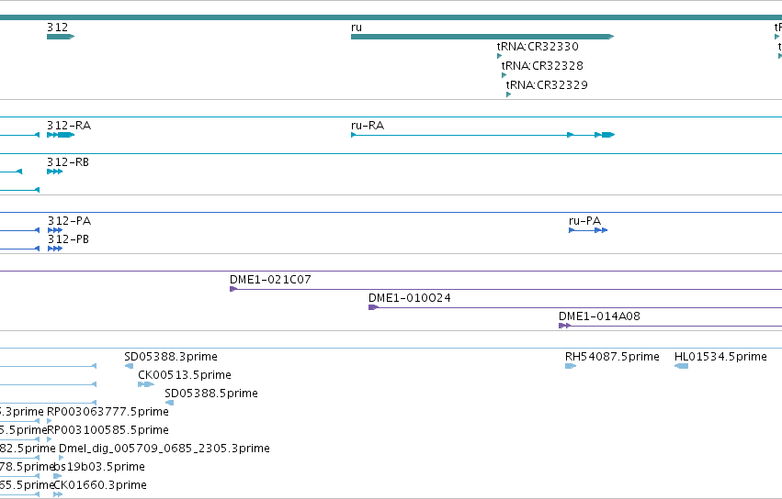782x499 pixels.
Task: Click the 'Dmel_dig_005709_0685_2305.3prime' label
Action: click(164, 449)
